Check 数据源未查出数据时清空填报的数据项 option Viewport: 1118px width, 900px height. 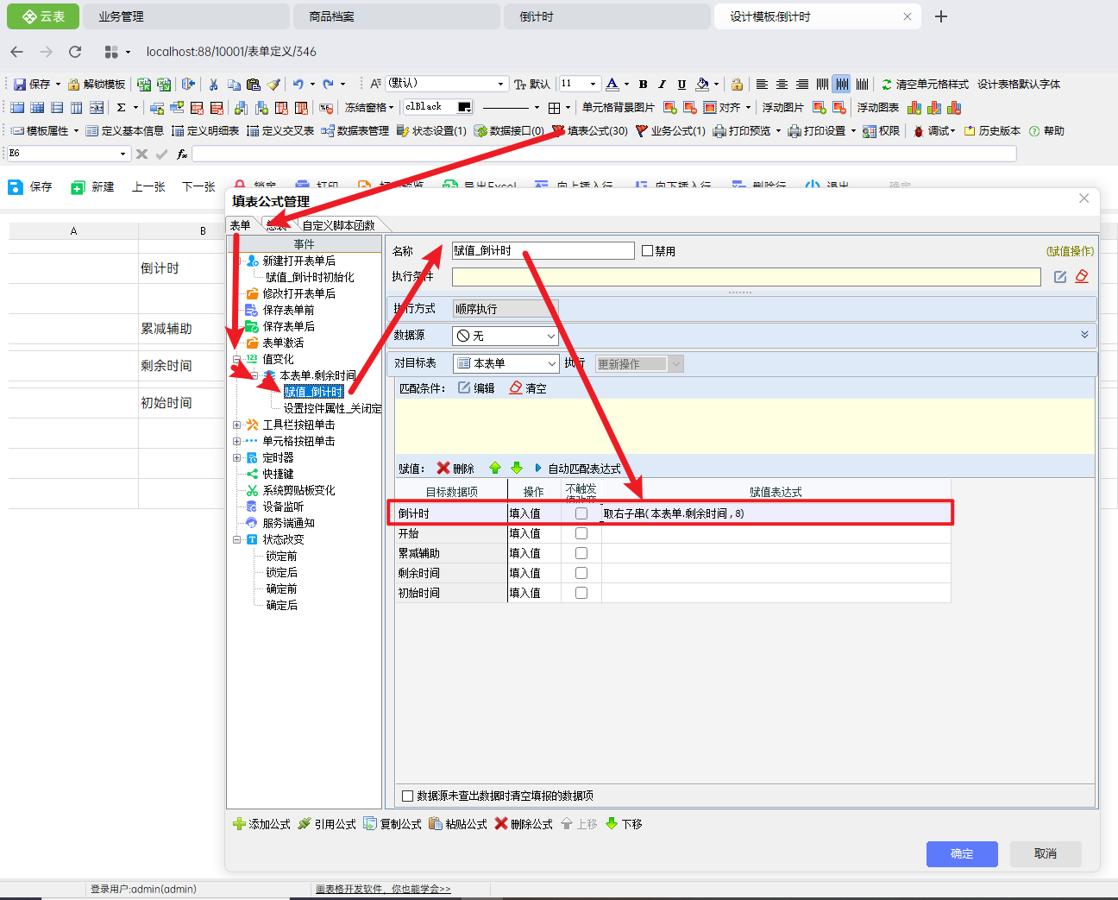coord(408,796)
